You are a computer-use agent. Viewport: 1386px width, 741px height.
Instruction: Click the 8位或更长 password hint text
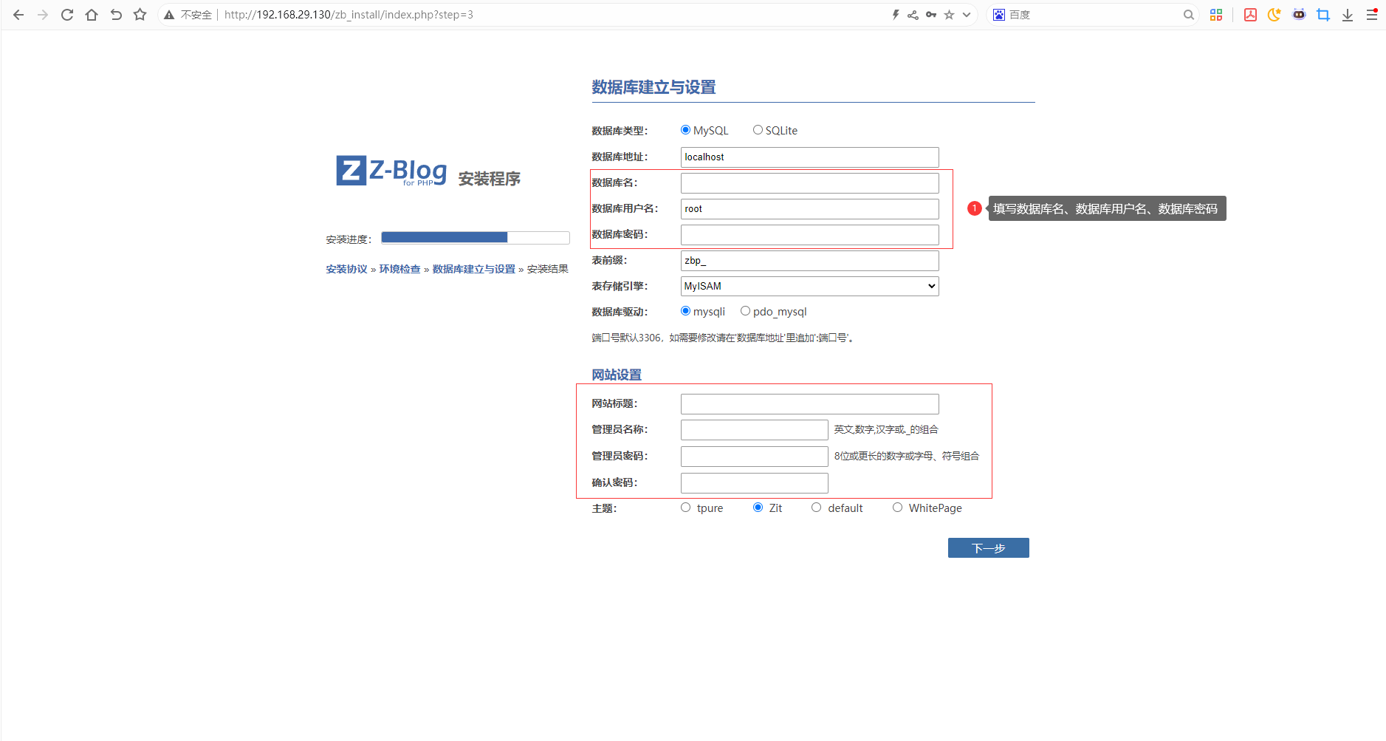[x=907, y=456]
